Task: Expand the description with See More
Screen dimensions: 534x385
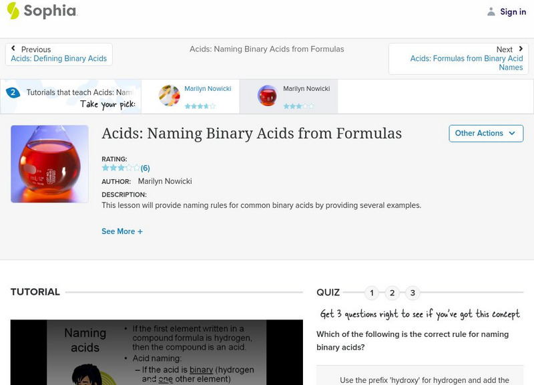Action: [123, 230]
